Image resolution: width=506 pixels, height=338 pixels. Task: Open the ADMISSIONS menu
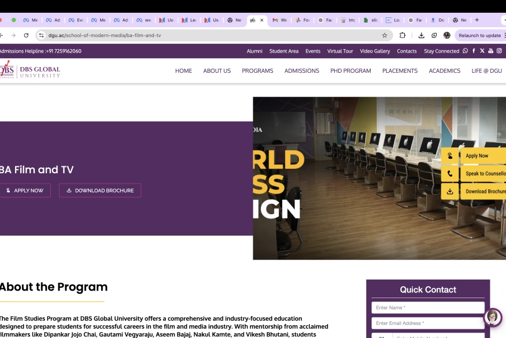pos(302,70)
